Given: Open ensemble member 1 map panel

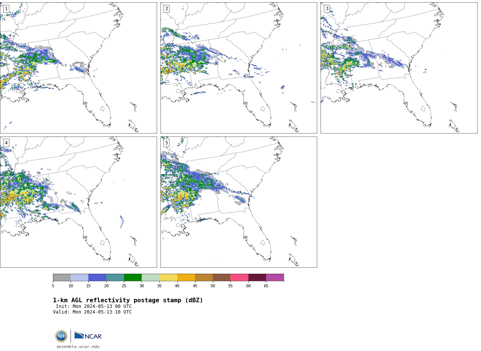Looking at the screenshot, I should (x=78, y=68).
